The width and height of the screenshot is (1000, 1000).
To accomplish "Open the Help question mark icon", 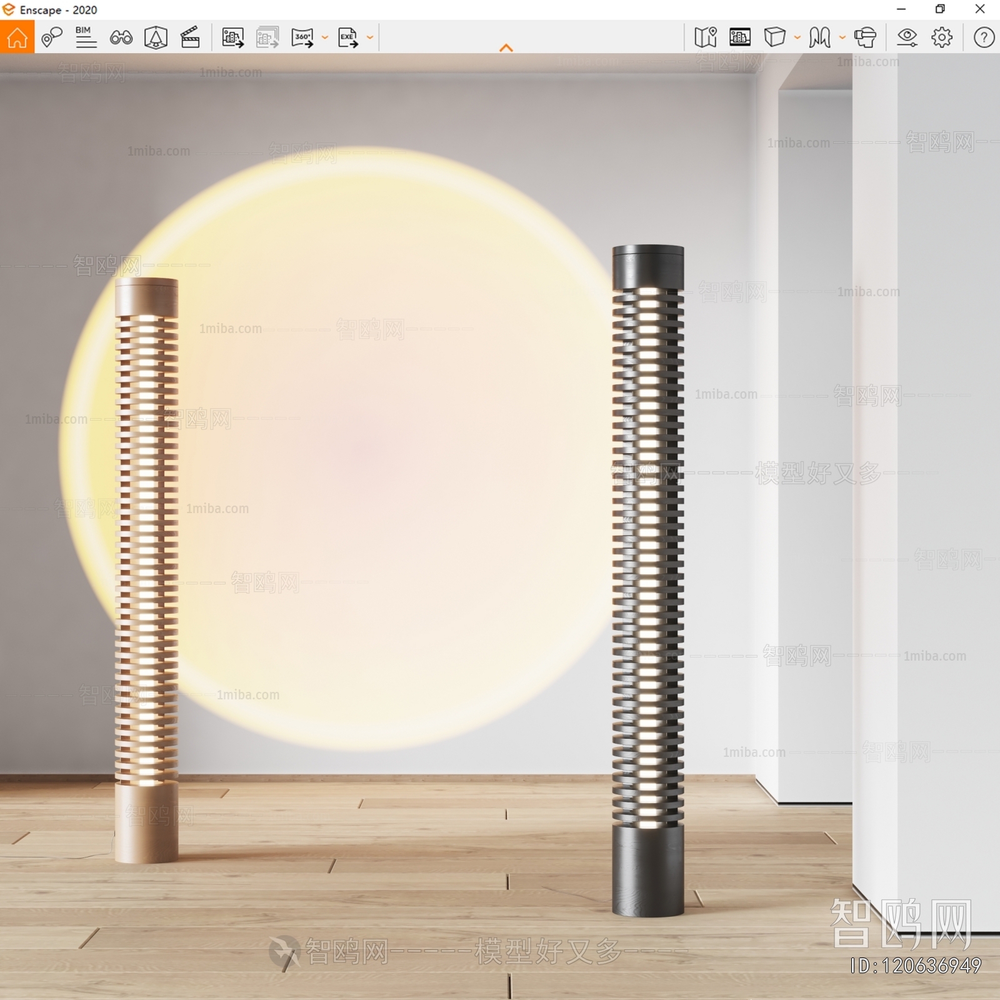I will click(x=984, y=37).
